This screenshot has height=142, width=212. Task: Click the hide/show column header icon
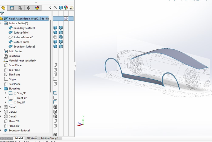point(55,8)
